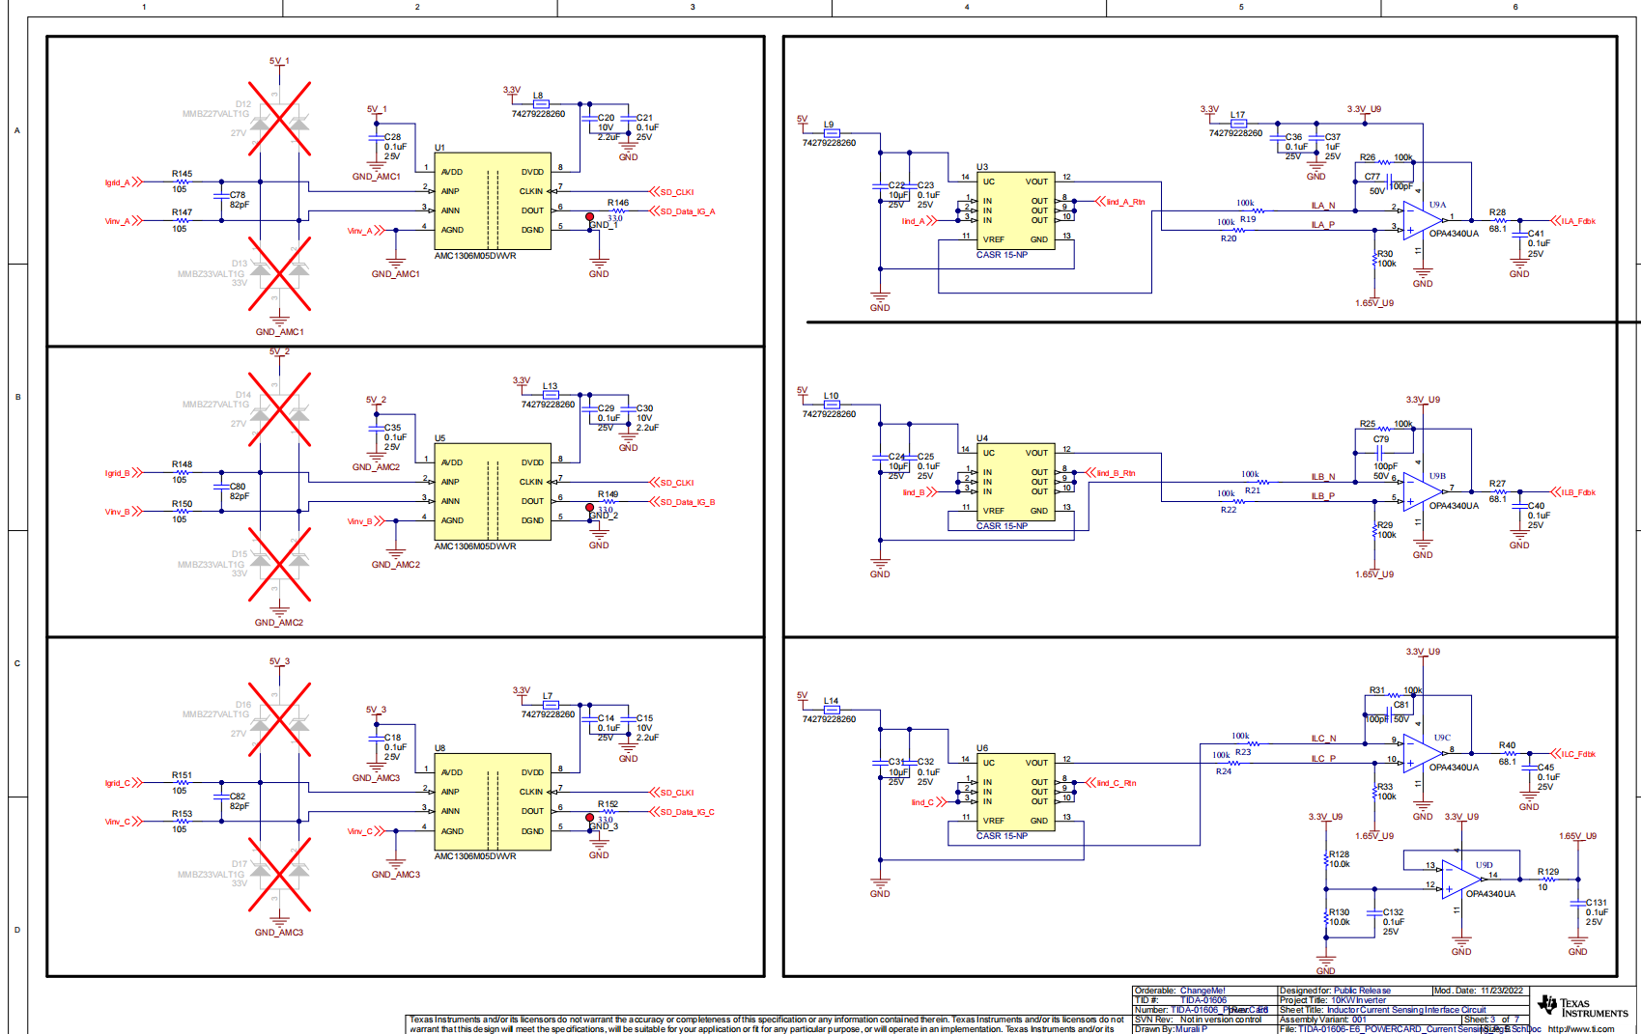
Task: Select the U6 CASR 15-NP sensor block
Action: 1014,792
